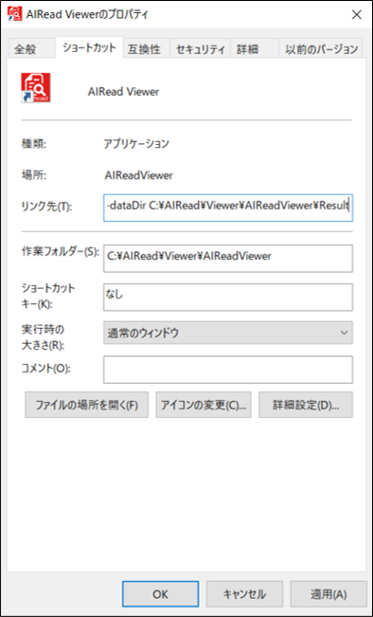The height and width of the screenshot is (617, 373).
Task: Click the AIRead Viewer title bar icon
Action: coord(15,14)
